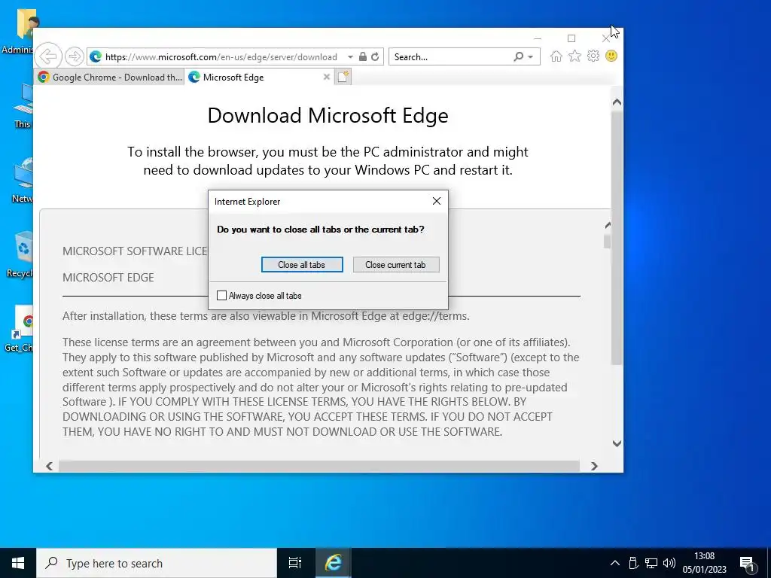Image resolution: width=771 pixels, height=578 pixels.
Task: Click the page scrollbar down arrow
Action: pyautogui.click(x=617, y=443)
